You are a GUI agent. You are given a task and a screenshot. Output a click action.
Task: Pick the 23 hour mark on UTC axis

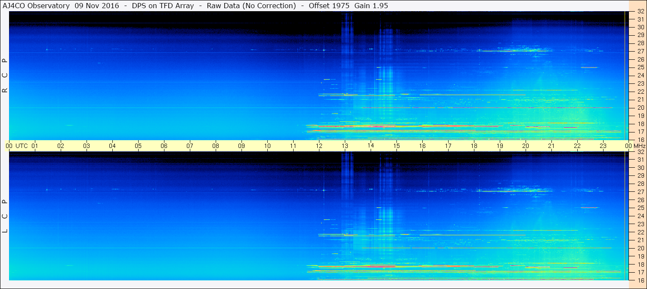pyautogui.click(x=603, y=146)
